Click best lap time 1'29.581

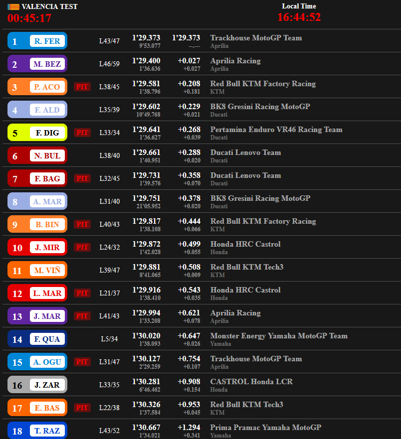click(x=146, y=84)
